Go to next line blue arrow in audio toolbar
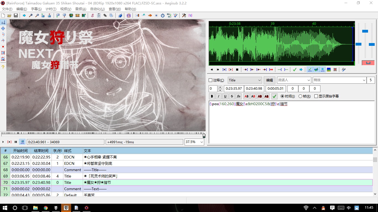The height and width of the screenshot is (212, 378). click(x=301, y=70)
